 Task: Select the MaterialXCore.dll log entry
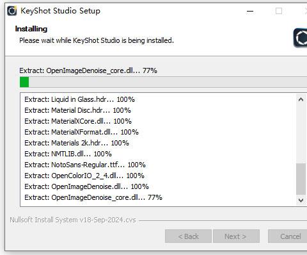[78, 121]
